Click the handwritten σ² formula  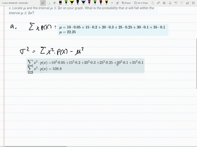(52, 51)
